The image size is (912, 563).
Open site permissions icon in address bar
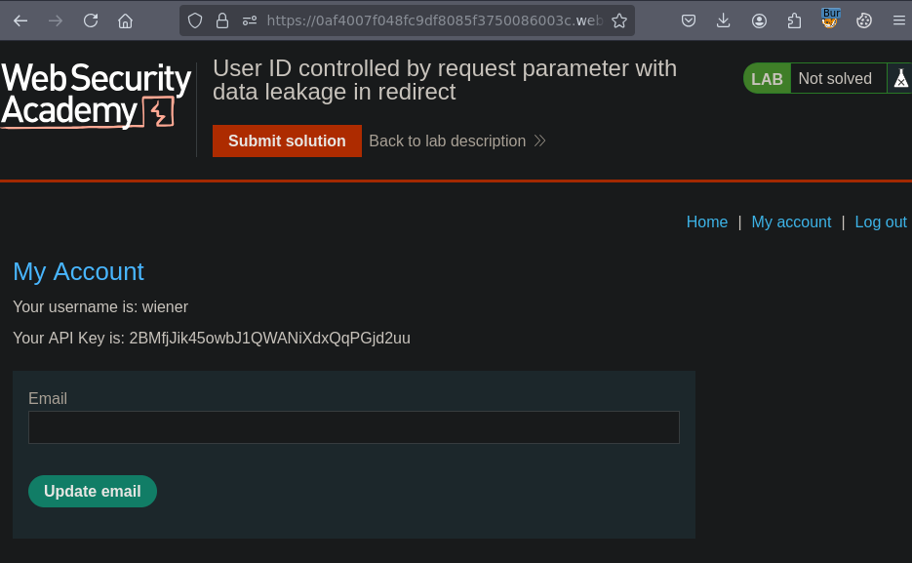[250, 20]
